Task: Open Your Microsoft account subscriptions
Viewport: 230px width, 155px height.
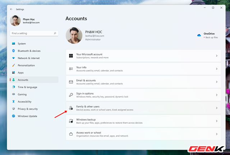Action: (143, 56)
